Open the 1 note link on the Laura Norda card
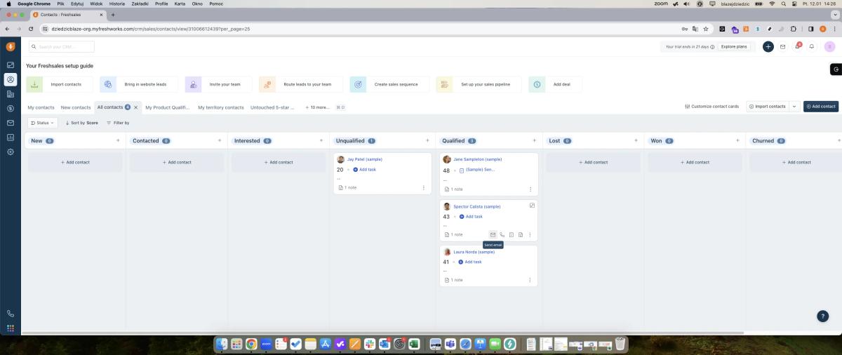The image size is (842, 355). (453, 280)
